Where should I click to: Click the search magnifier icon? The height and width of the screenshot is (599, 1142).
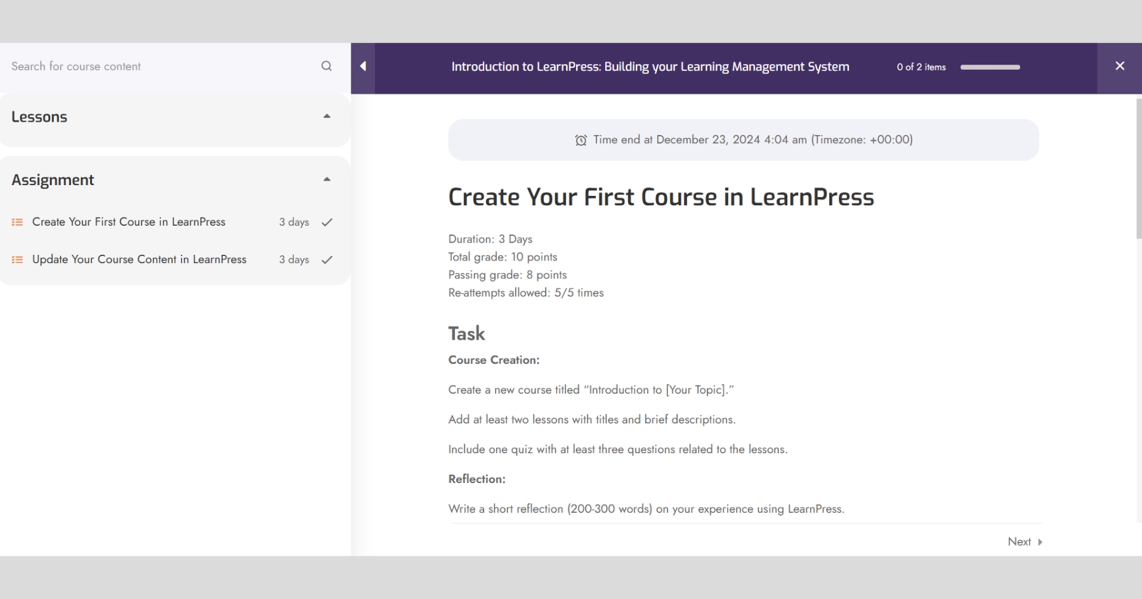(326, 66)
